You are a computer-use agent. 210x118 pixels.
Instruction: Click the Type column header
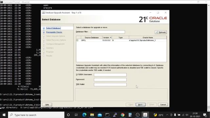click(120, 37)
